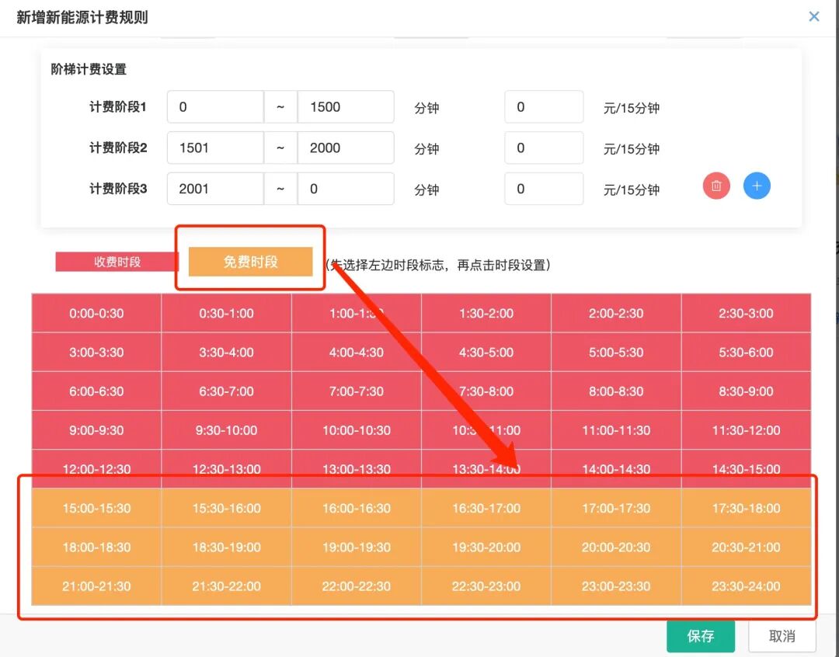Viewport: 839px width, 657px height.
Task: Toggle free slot 16:30-17:00
Action: click(486, 508)
